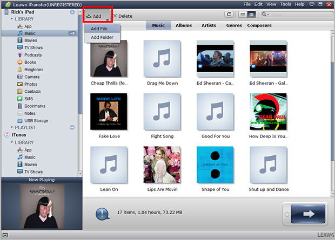
Task: Open Movies under iTunes library
Action: (x=31, y=164)
